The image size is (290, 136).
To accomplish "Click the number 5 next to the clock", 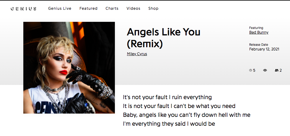I will [x=254, y=71].
